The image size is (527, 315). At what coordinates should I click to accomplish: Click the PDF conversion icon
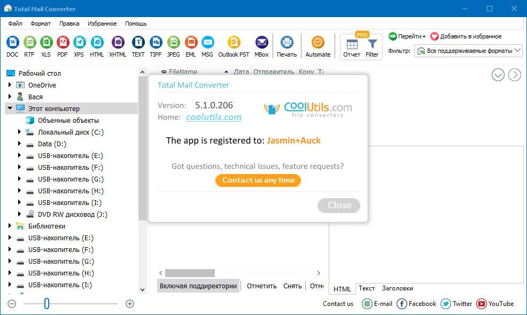63,42
